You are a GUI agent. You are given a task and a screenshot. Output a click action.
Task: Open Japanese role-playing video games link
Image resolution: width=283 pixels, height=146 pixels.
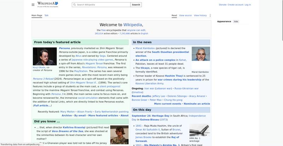click(92, 60)
